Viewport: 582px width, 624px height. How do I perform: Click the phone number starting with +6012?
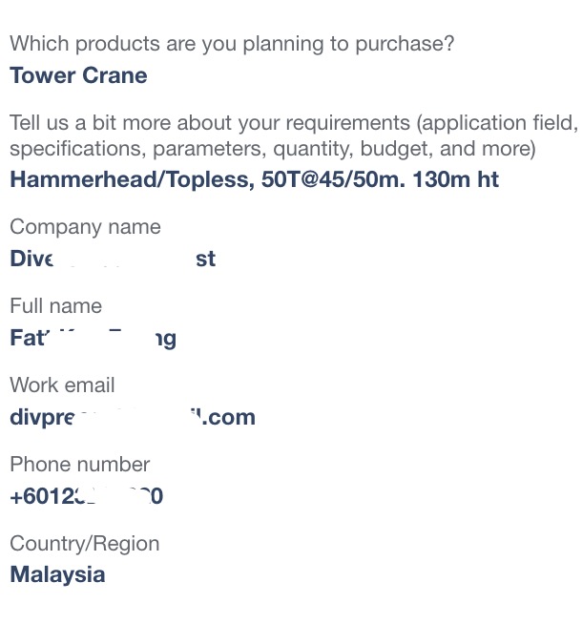(86, 496)
